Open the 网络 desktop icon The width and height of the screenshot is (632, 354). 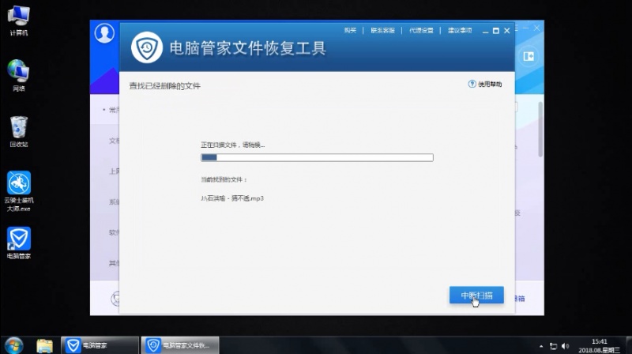(x=18, y=75)
